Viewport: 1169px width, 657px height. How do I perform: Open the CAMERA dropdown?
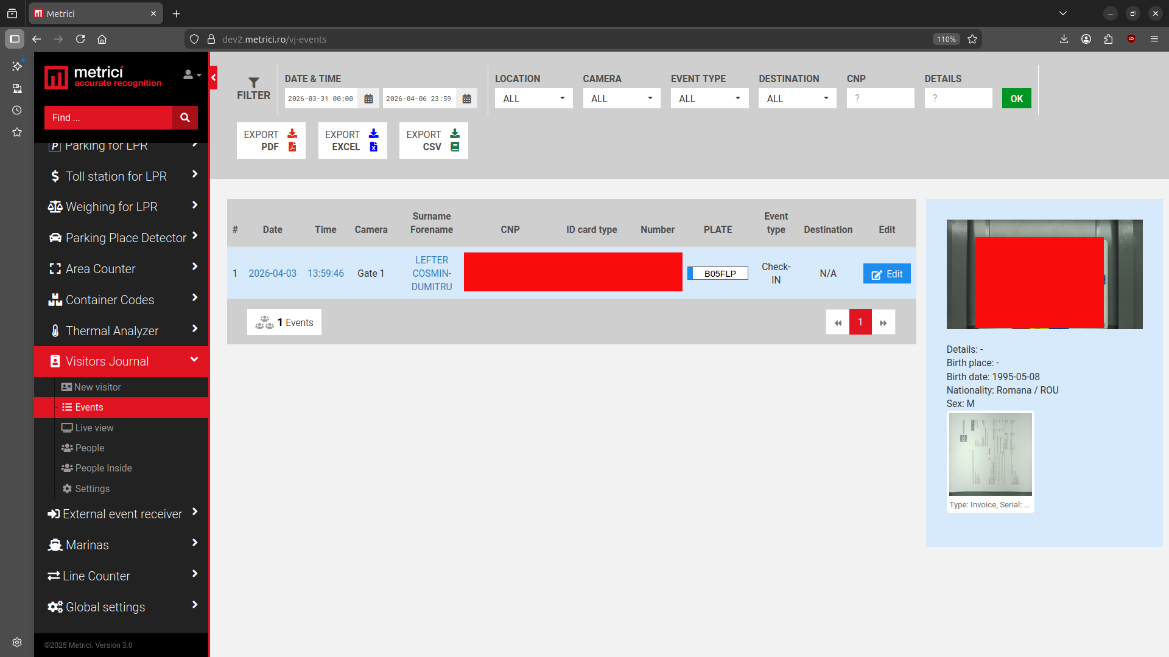(x=622, y=99)
